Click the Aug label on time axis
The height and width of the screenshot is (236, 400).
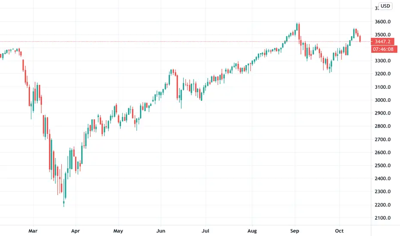point(252,231)
